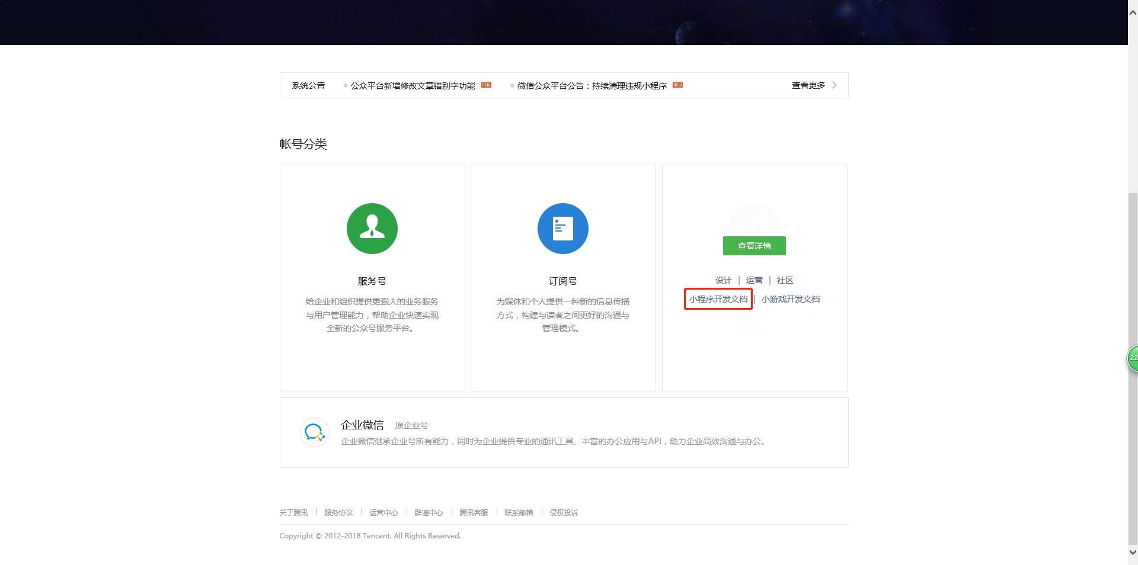Open 查看更多 via the right chevron arrow

(835, 85)
